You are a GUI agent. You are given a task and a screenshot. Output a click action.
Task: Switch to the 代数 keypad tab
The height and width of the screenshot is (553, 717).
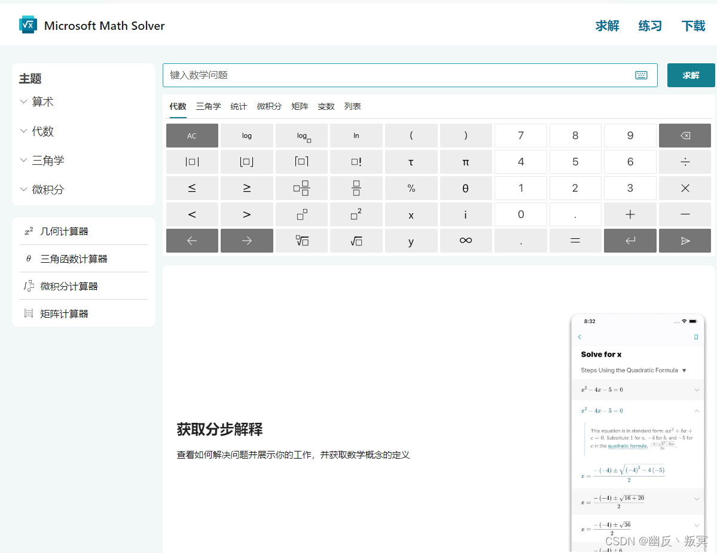[x=178, y=106]
